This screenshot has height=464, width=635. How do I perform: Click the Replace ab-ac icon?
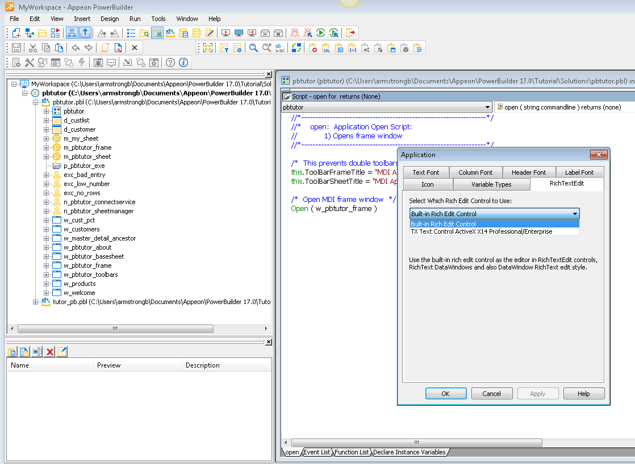tap(279, 48)
